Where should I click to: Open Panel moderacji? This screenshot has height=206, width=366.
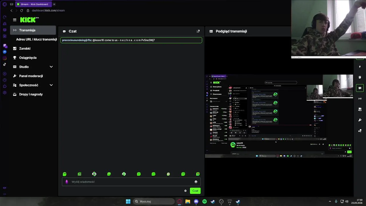coord(33,76)
